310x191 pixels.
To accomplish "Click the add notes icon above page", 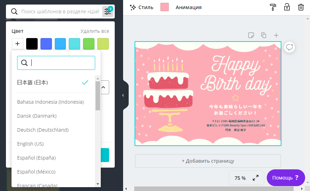I will [251, 35].
